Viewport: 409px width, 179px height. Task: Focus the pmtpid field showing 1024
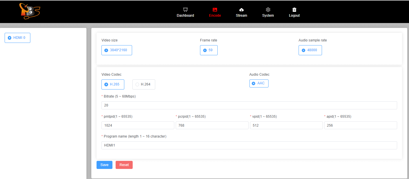[x=138, y=125]
